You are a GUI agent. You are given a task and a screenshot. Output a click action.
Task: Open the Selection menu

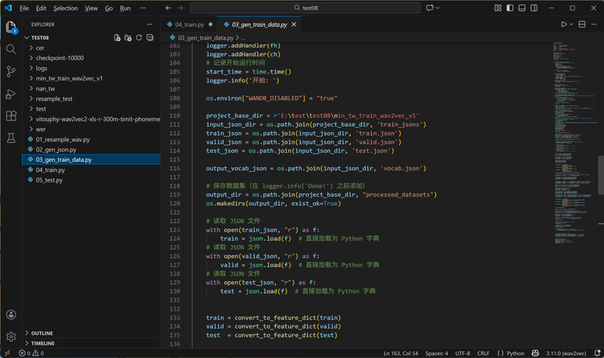pos(66,8)
